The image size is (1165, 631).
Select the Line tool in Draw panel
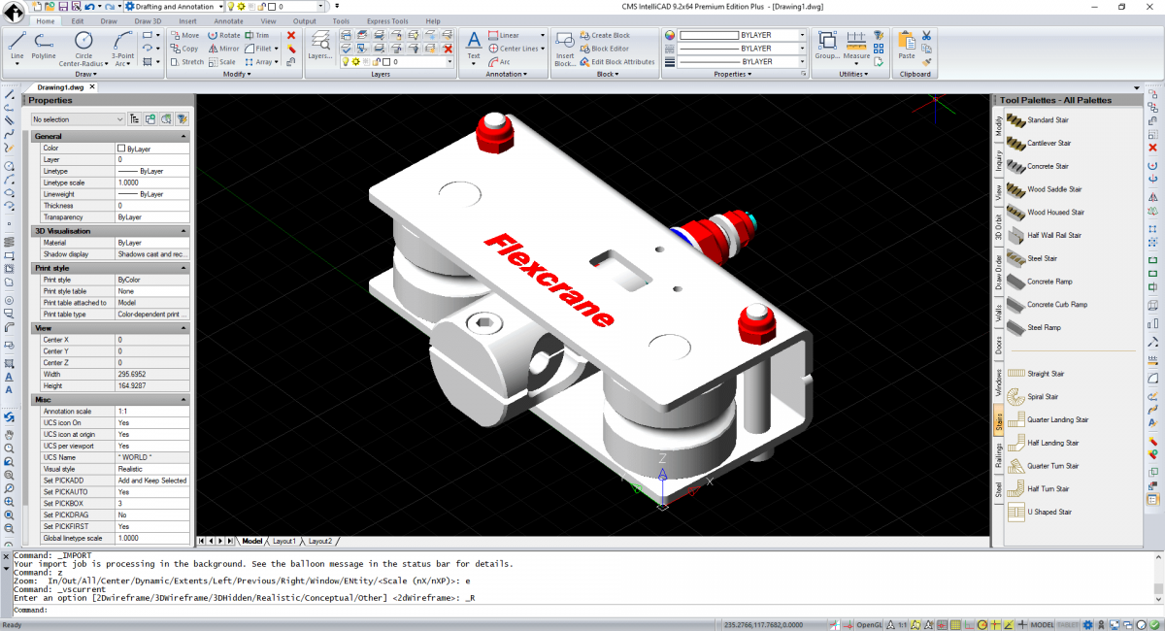pyautogui.click(x=16, y=43)
